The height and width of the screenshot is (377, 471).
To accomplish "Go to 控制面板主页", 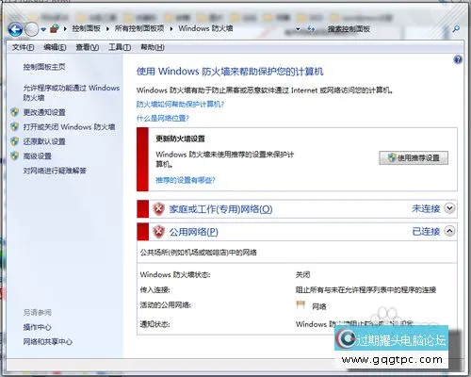I will point(44,67).
